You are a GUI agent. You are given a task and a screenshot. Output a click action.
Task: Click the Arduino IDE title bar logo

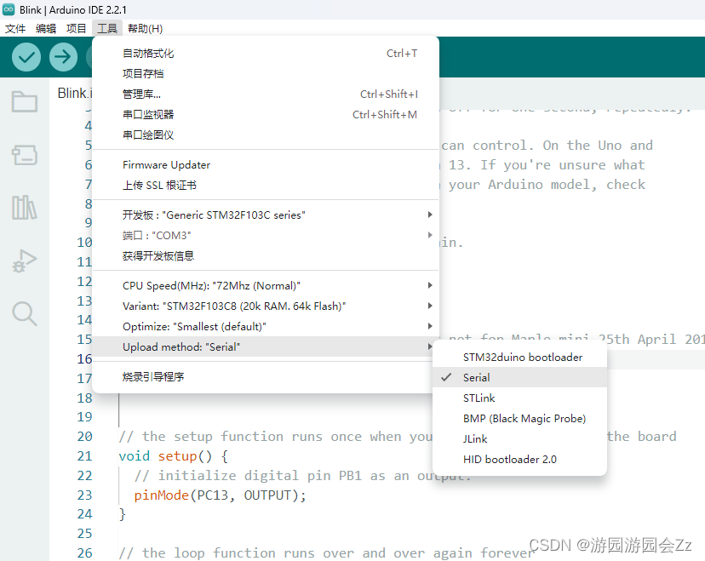[9, 9]
